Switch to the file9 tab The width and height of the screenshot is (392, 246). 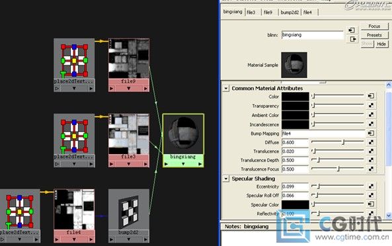pyautogui.click(x=268, y=12)
